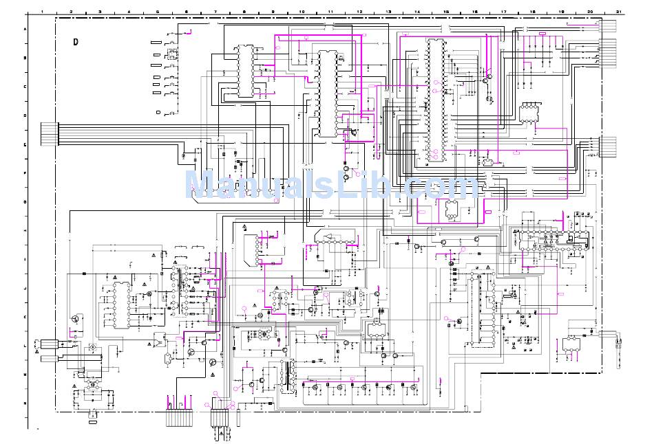This screenshot has height=444, width=654.
Task: Select column number 18 on top ruler
Action: (x=533, y=12)
